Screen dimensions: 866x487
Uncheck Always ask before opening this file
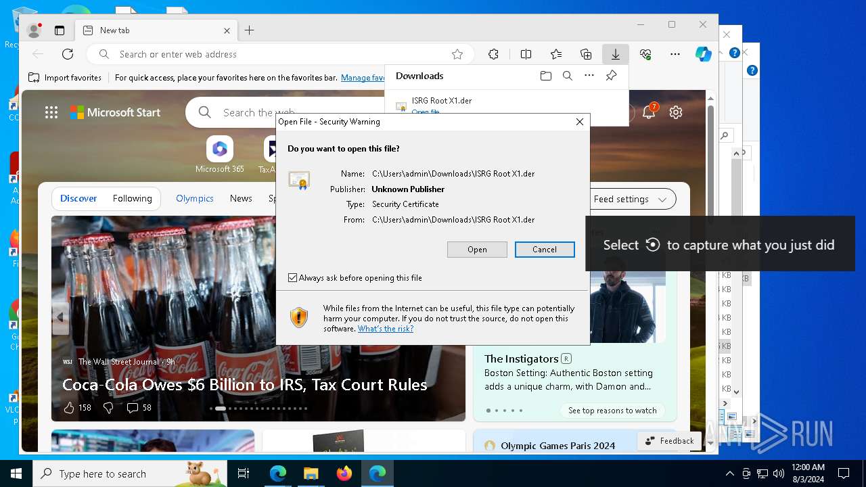(292, 278)
